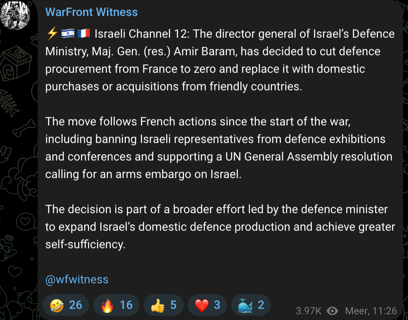408x320 pixels.
Task: Click the eye views icon
Action: pos(333,311)
